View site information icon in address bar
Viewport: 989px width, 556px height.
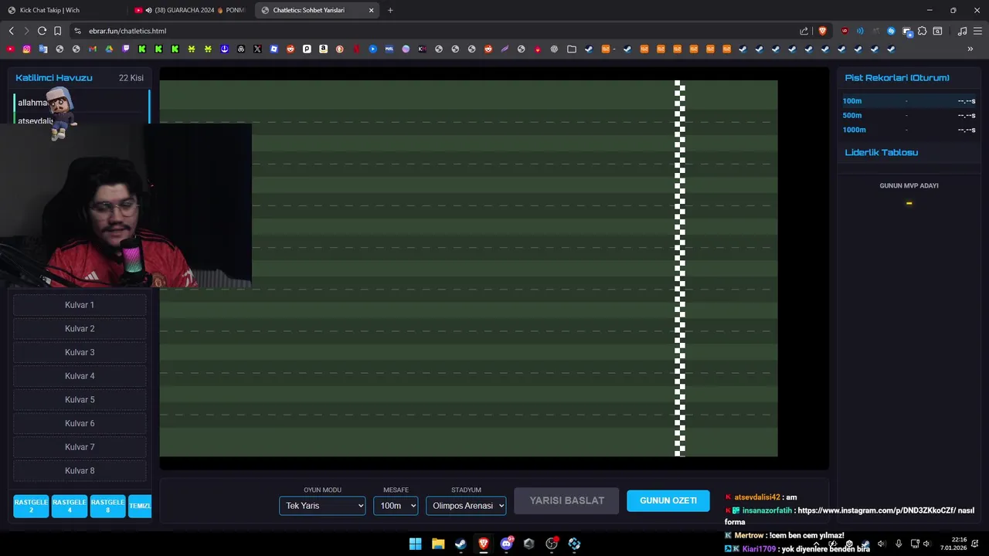(x=77, y=31)
